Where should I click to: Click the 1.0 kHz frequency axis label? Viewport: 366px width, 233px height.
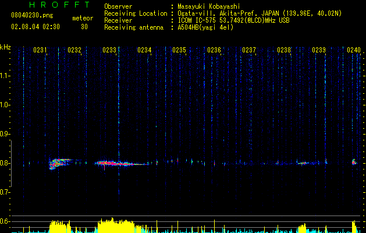click(5, 105)
